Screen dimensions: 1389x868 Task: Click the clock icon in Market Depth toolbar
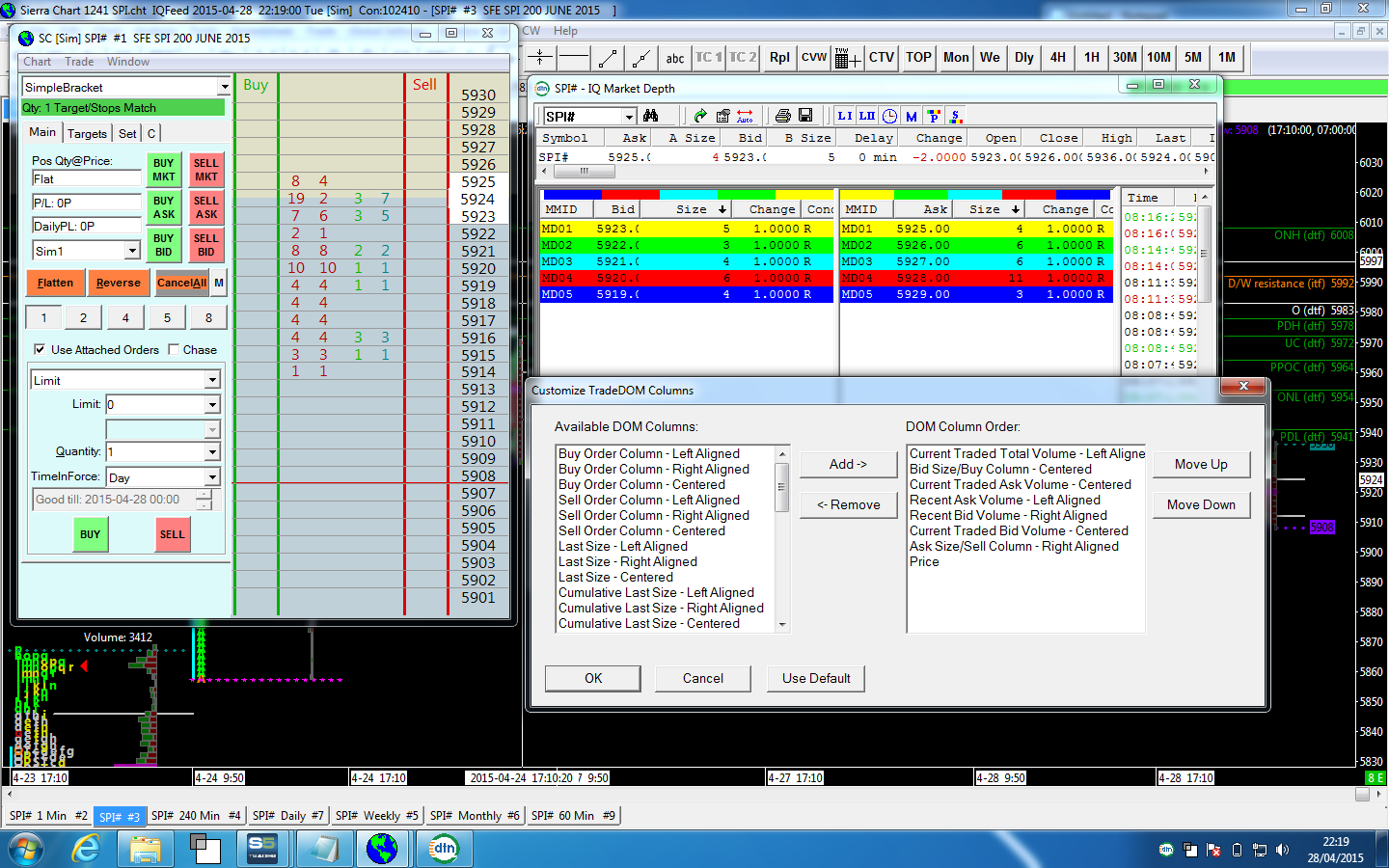click(x=889, y=116)
